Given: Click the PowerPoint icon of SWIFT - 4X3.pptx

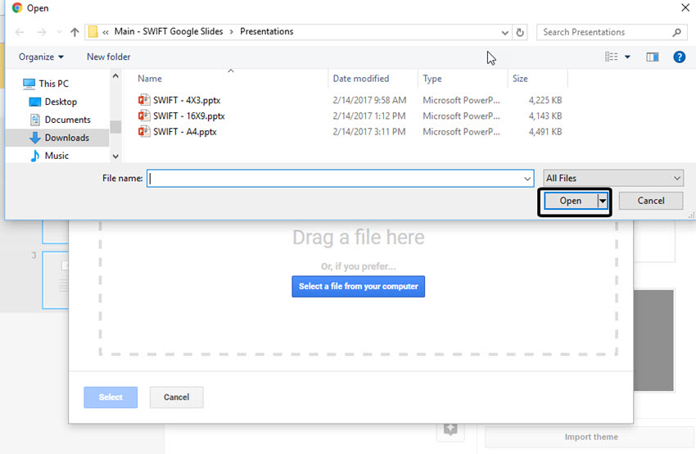Looking at the screenshot, I should pyautogui.click(x=144, y=100).
